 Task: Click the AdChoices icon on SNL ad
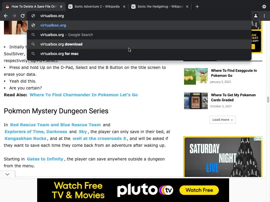click(x=256, y=138)
